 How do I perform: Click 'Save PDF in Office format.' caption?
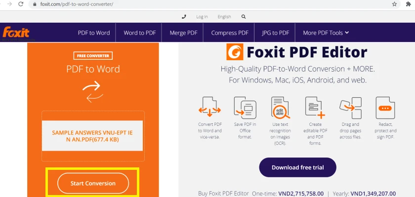coord(245,131)
